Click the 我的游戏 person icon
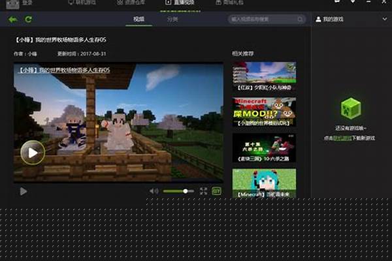 click(318, 19)
